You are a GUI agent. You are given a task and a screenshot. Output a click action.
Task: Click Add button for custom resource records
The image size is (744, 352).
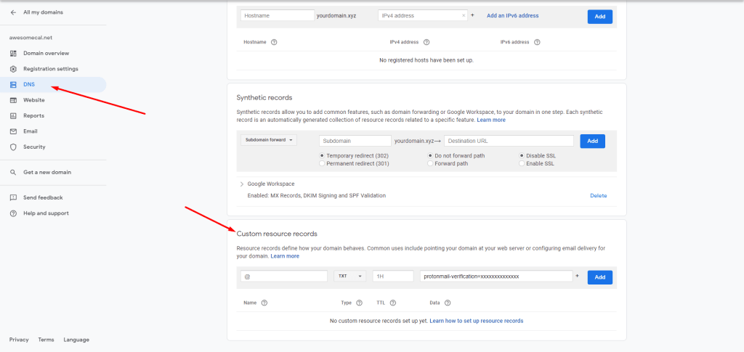[x=599, y=277]
